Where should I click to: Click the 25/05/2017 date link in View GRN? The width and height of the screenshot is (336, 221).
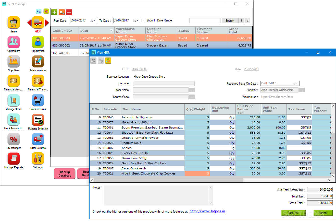pyautogui.click(x=252, y=69)
